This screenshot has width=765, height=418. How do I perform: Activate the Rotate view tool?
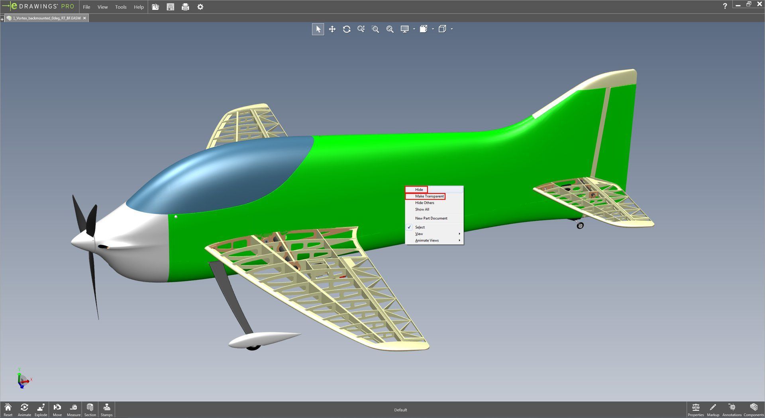click(347, 29)
